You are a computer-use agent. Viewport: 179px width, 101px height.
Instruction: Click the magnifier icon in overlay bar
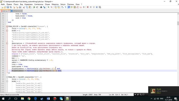(x=141, y=95)
